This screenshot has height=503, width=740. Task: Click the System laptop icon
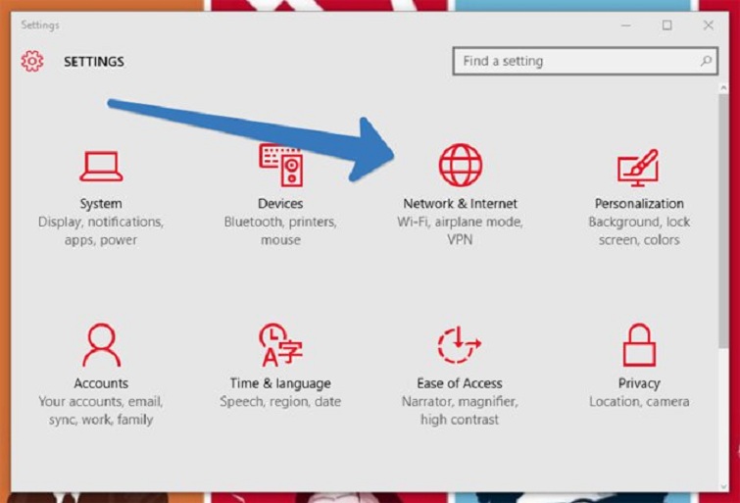tap(101, 166)
